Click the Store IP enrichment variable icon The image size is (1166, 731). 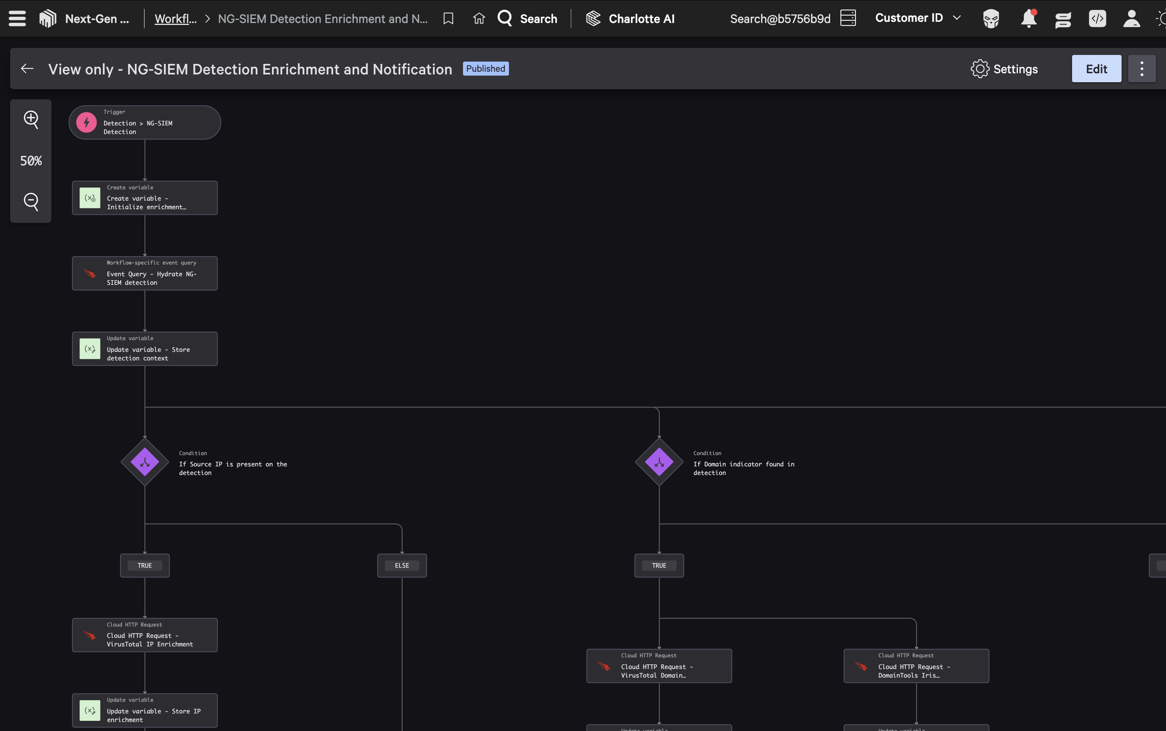pyautogui.click(x=90, y=711)
